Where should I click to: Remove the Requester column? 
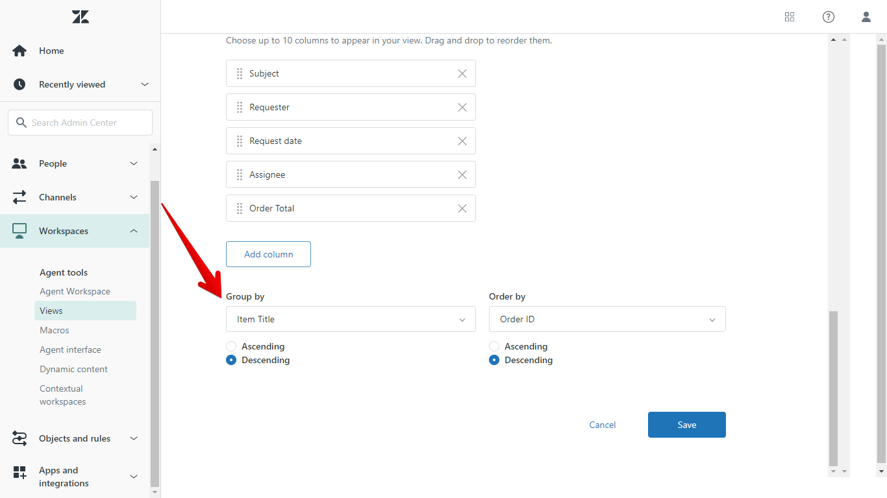[462, 107]
